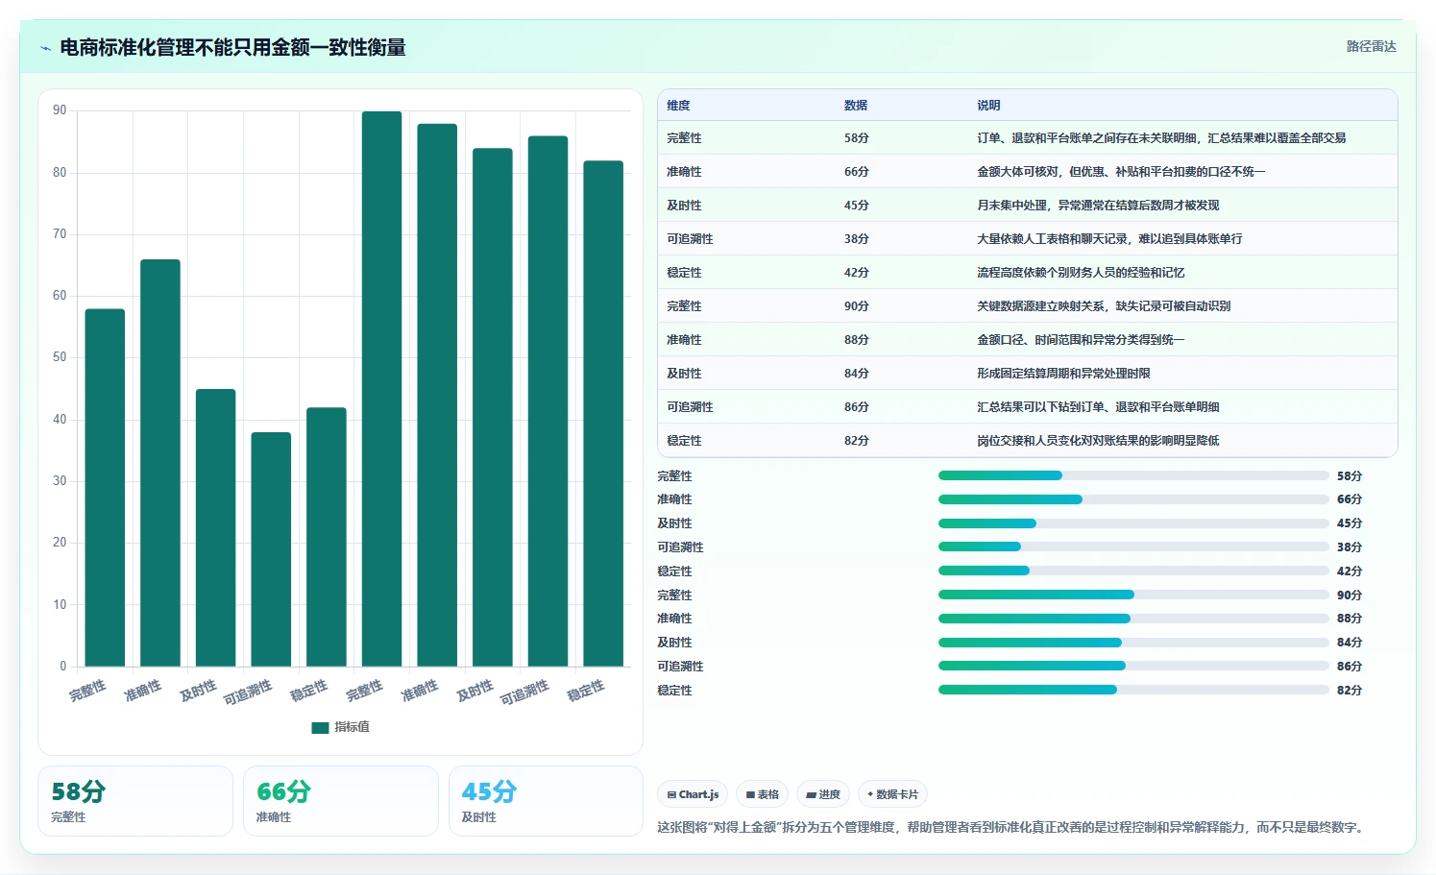This screenshot has width=1436, height=875.
Task: Click the y-axis tick label 50
Action: point(60,357)
